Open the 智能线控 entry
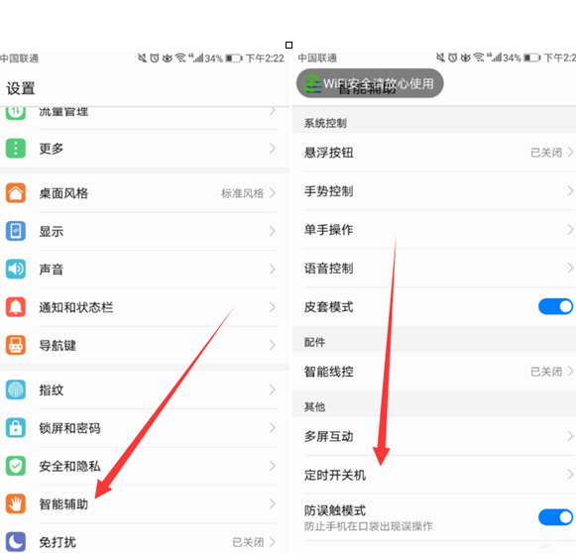The height and width of the screenshot is (553, 576). coord(434,372)
